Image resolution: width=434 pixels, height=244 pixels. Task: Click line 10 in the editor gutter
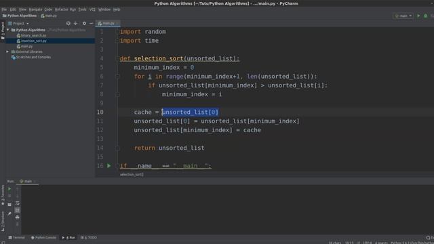point(100,112)
